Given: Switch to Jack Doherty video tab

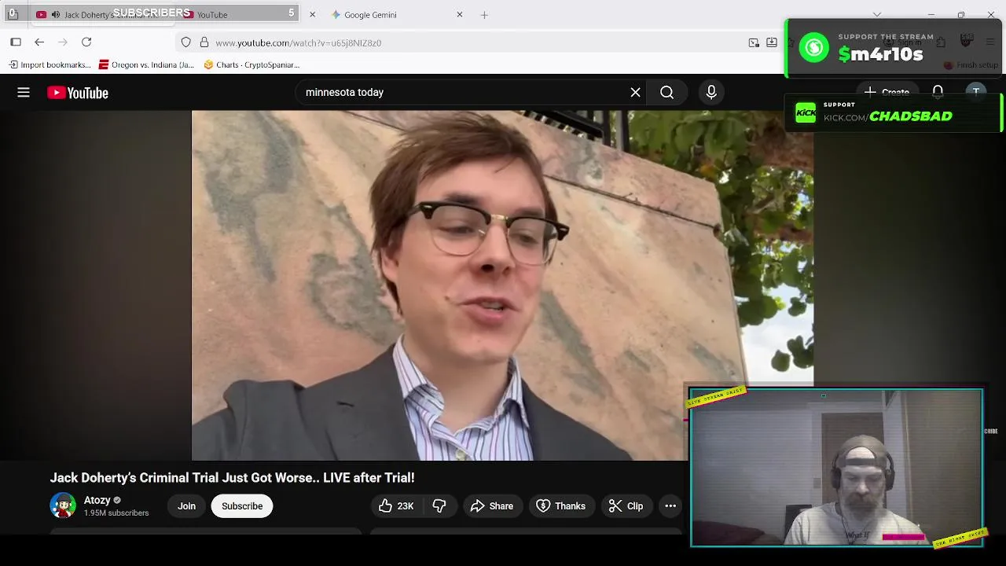Looking at the screenshot, I should pyautogui.click(x=102, y=15).
